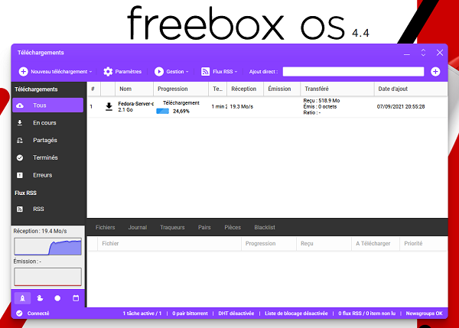459x328 pixels.
Task: Sort by the Progression column header in downloads table
Action: point(181,89)
